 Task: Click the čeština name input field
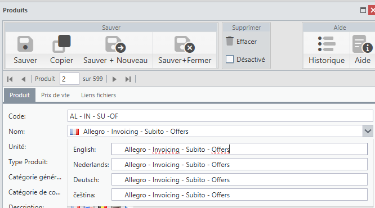pyautogui.click(x=239, y=195)
